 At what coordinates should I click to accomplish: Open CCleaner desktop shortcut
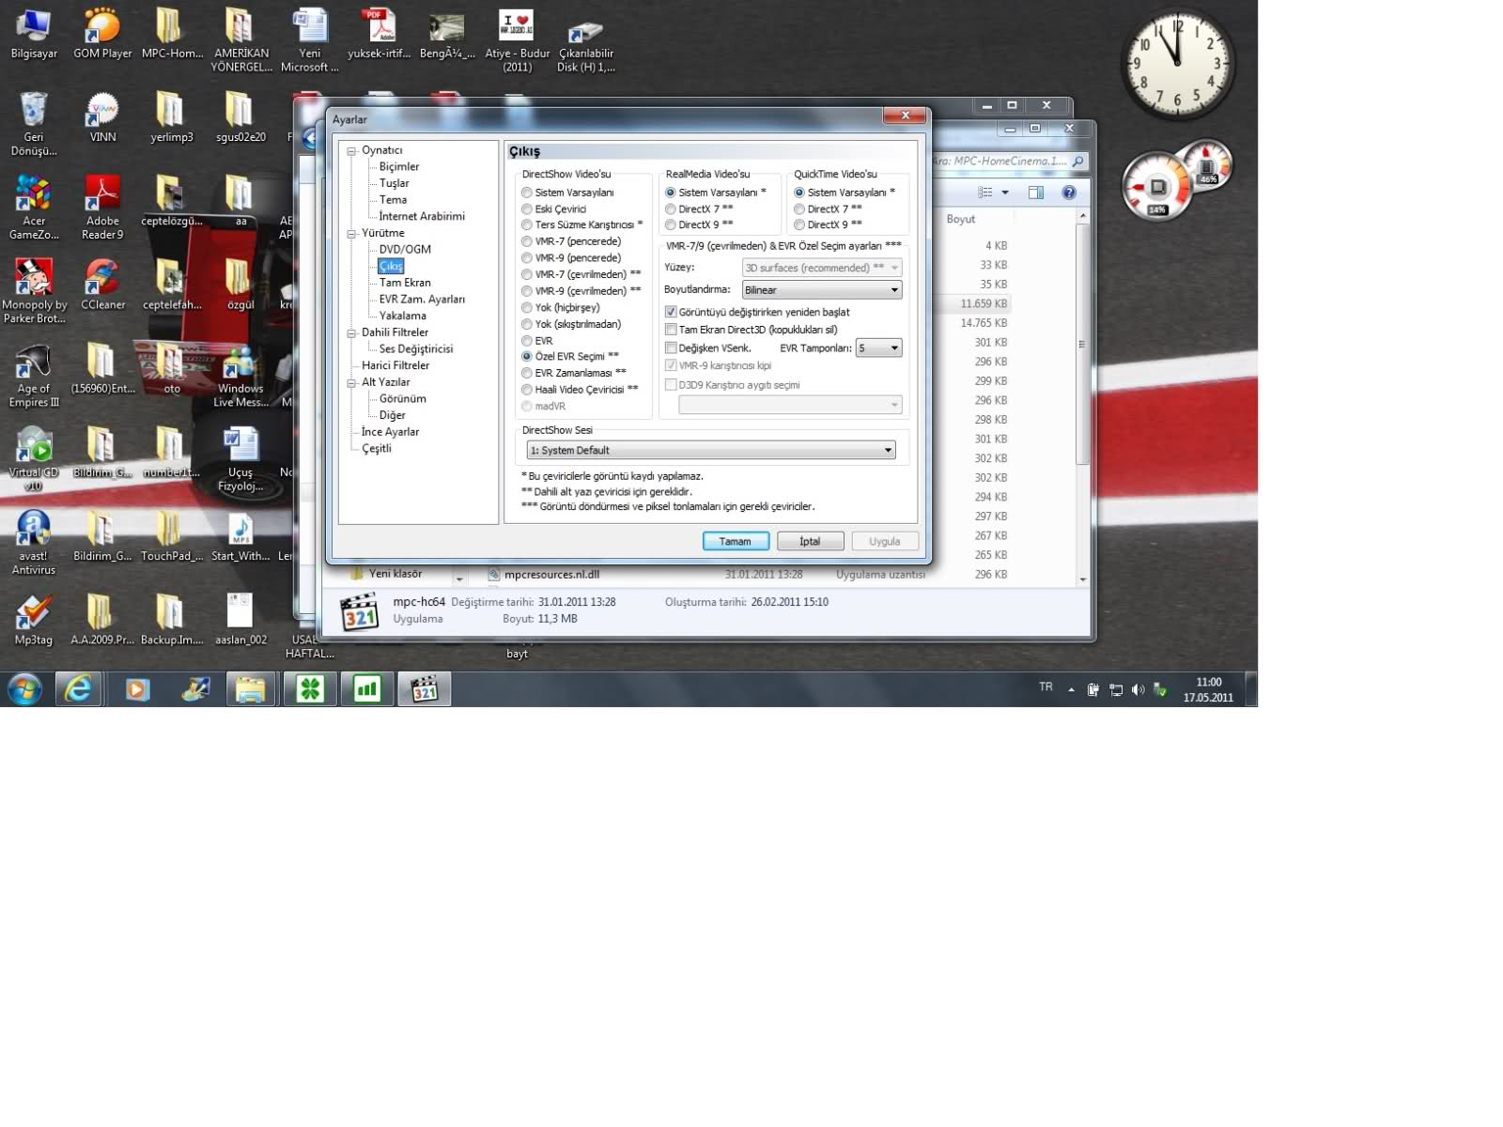102,285
